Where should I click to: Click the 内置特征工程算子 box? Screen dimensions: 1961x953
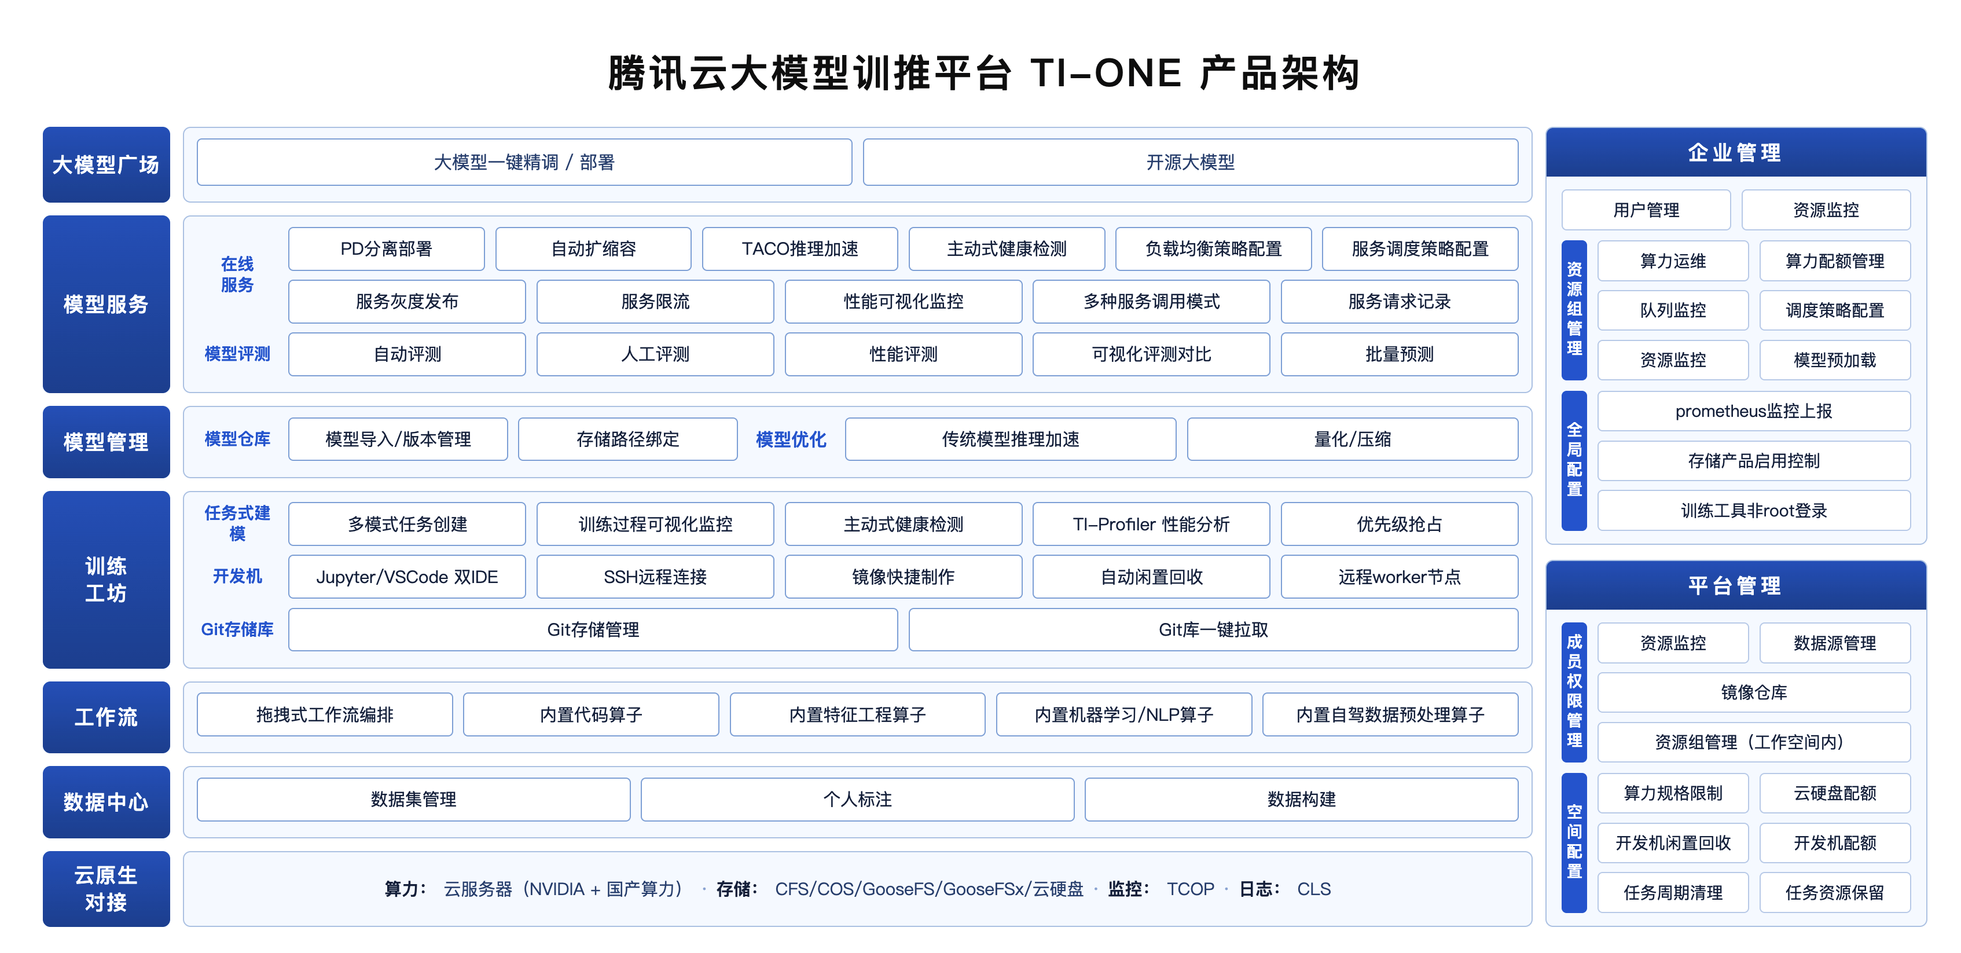857,714
